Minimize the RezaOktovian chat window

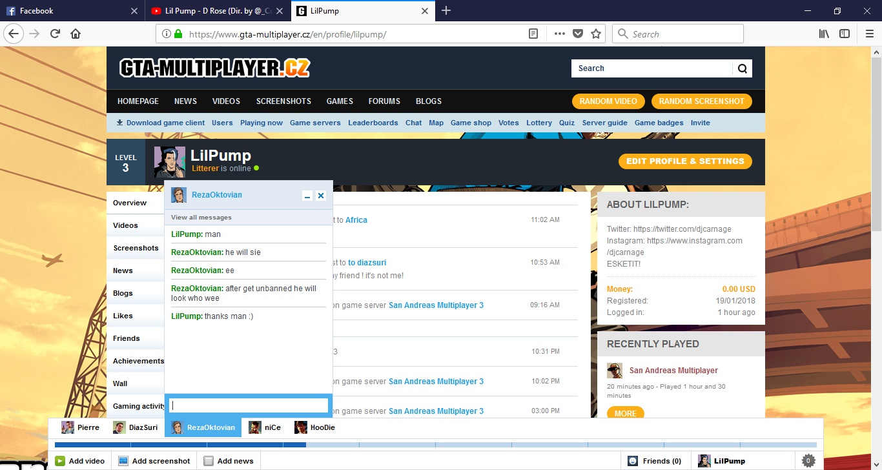(307, 196)
